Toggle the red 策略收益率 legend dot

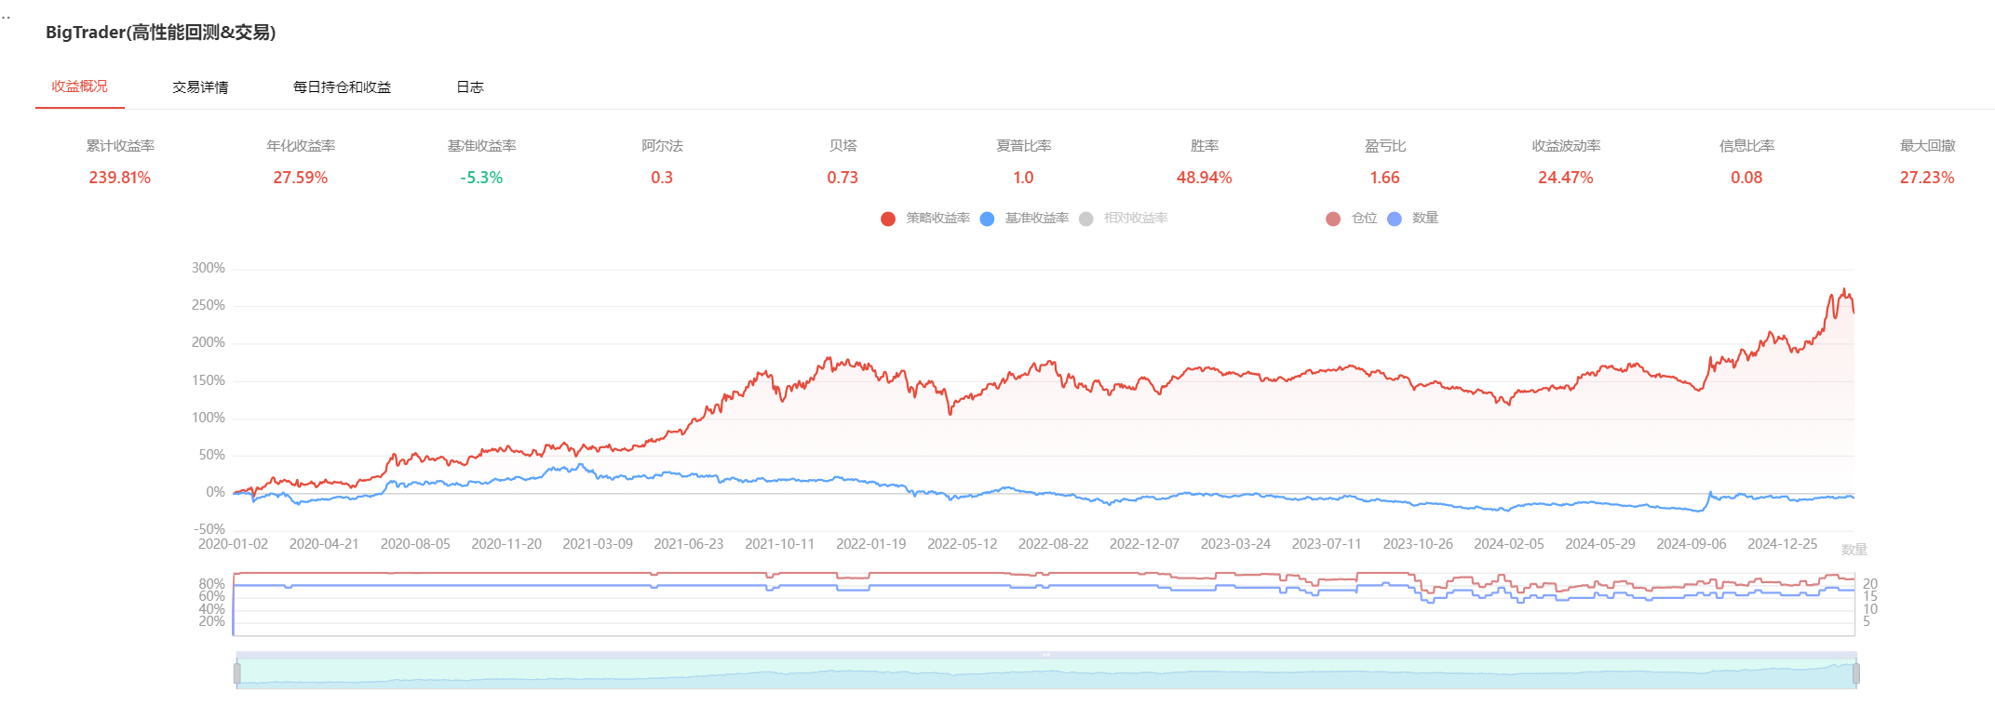click(888, 219)
